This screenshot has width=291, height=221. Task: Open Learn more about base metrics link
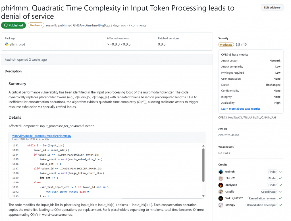tap(241, 109)
